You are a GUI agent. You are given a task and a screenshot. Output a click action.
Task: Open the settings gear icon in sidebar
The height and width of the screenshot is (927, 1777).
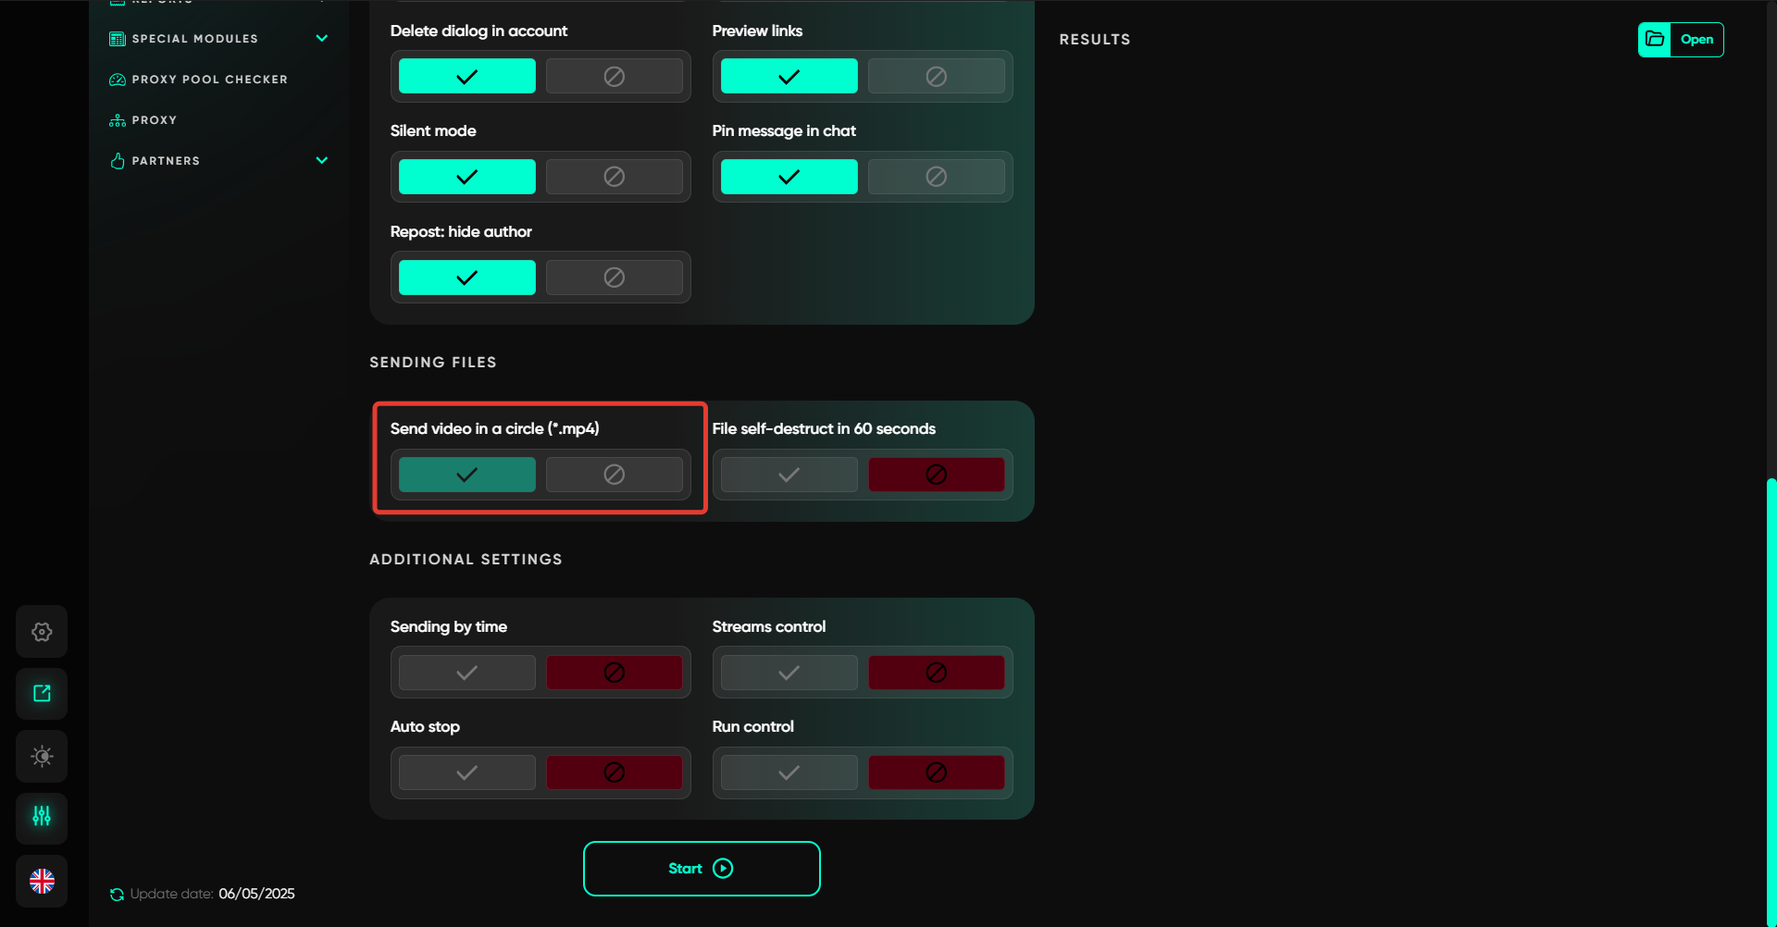tap(42, 632)
